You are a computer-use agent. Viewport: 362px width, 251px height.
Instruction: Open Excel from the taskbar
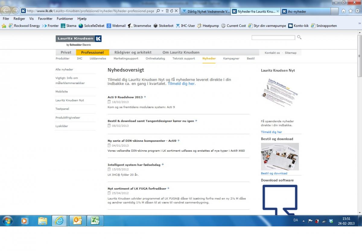(x=95, y=221)
